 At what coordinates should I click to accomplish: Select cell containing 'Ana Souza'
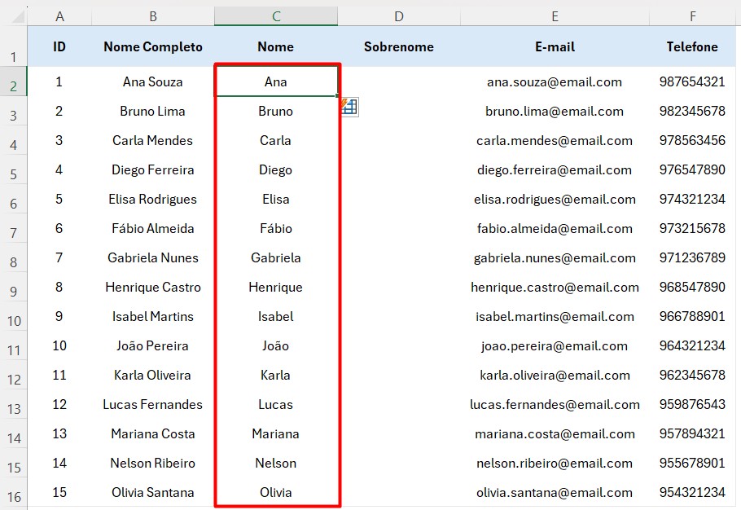click(x=153, y=81)
